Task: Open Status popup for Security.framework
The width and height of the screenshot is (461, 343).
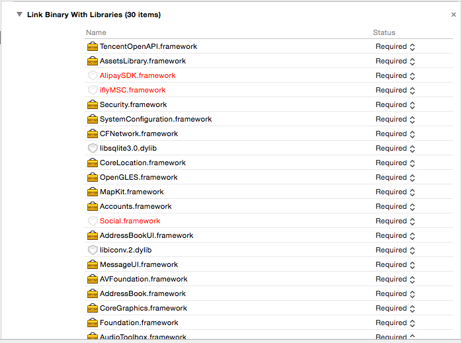Action: tap(395, 105)
